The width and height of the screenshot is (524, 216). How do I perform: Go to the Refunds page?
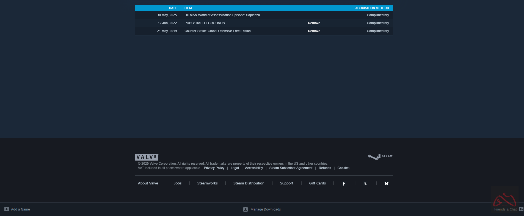tap(325, 168)
